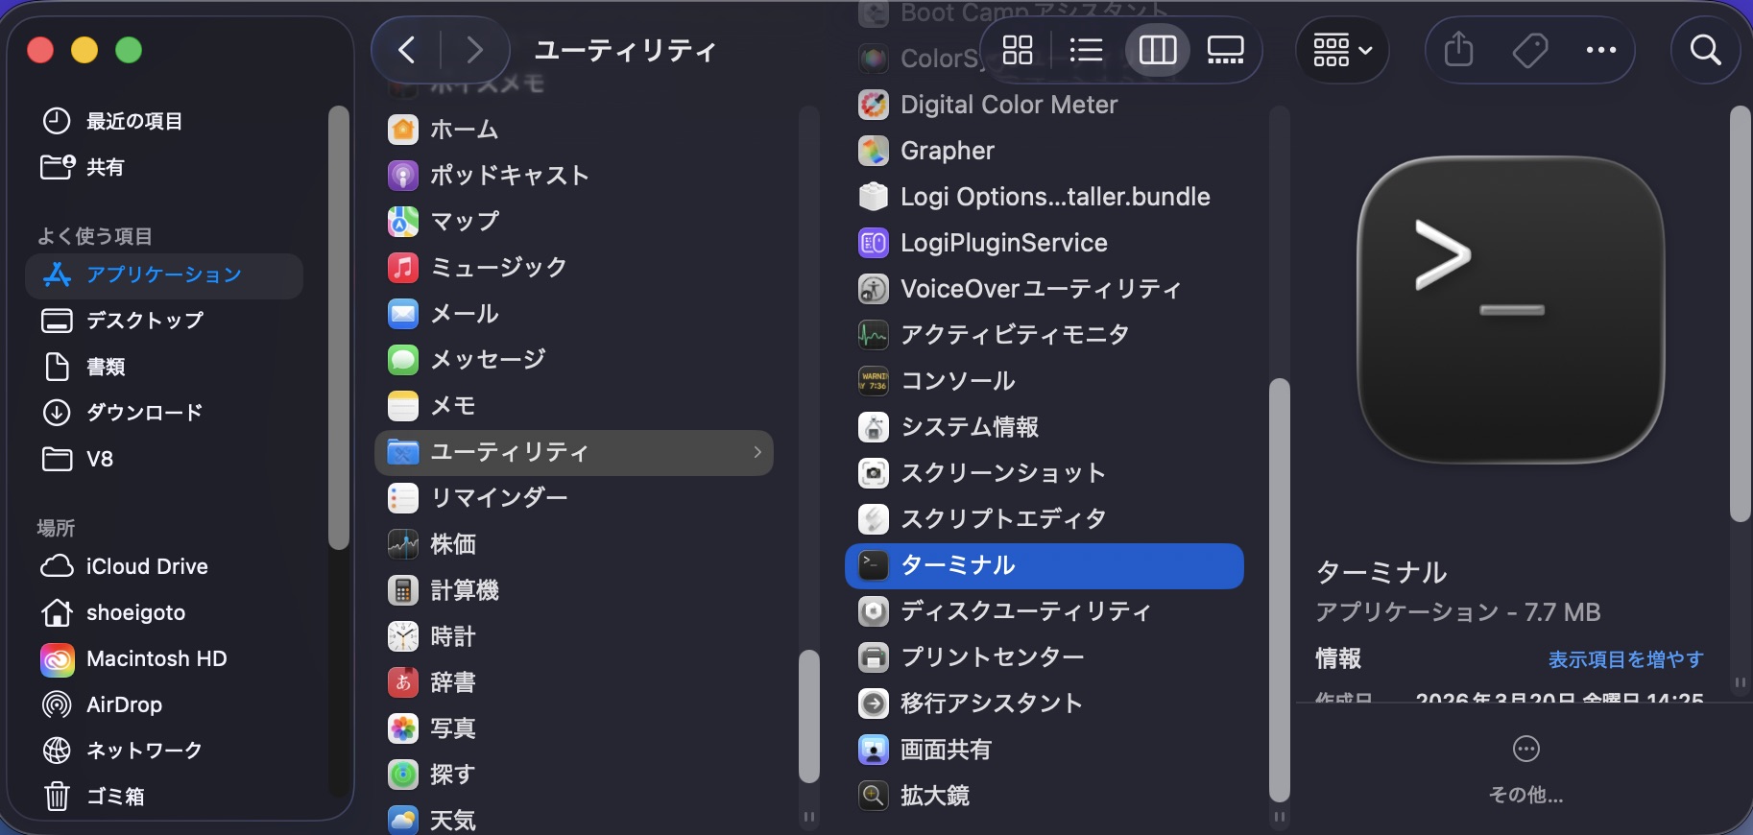Open アプリケーション in the sidebar
This screenshot has width=1753, height=835.
164,275
